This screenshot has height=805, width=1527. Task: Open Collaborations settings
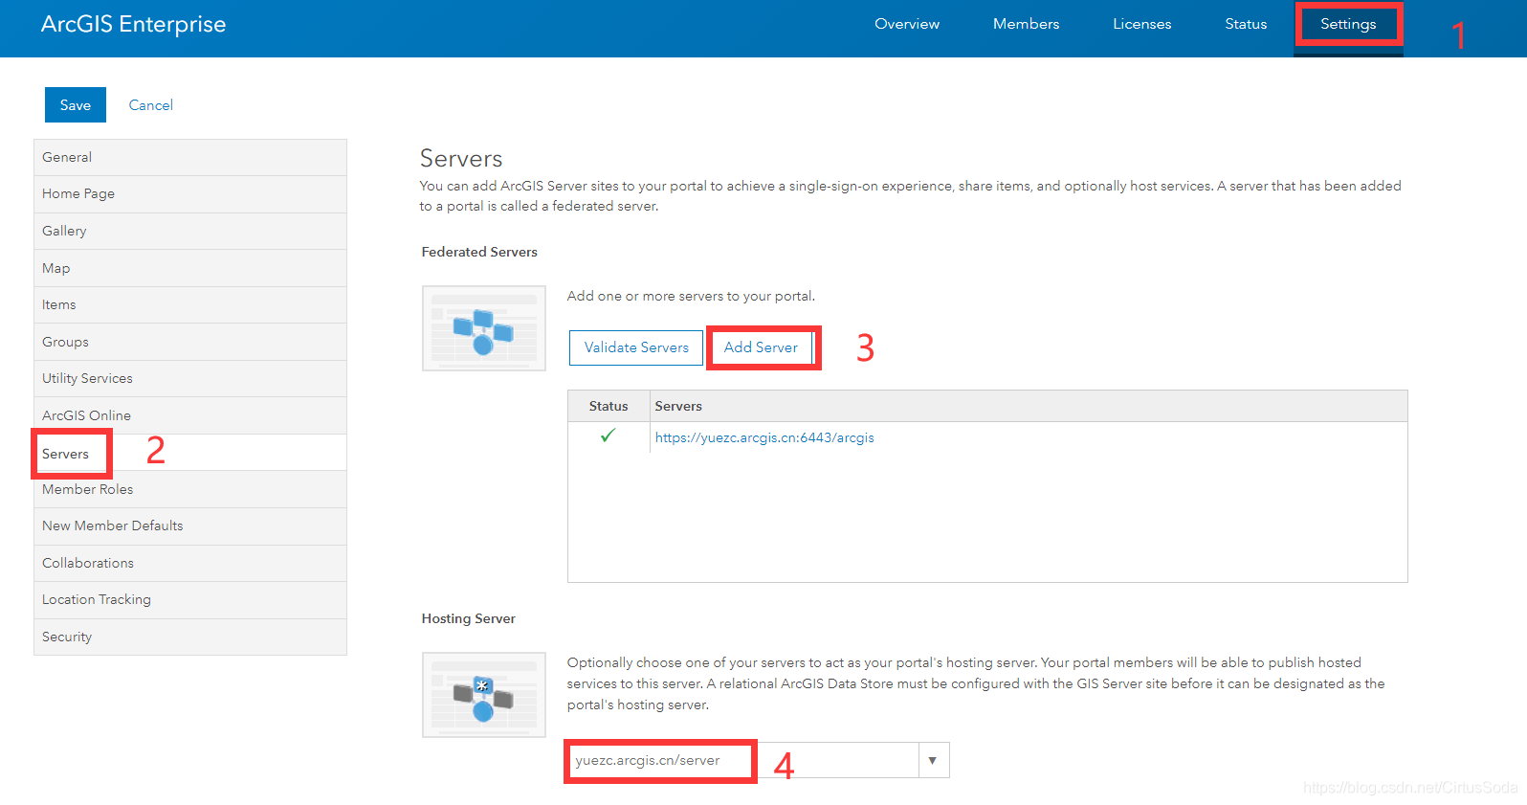click(x=190, y=563)
